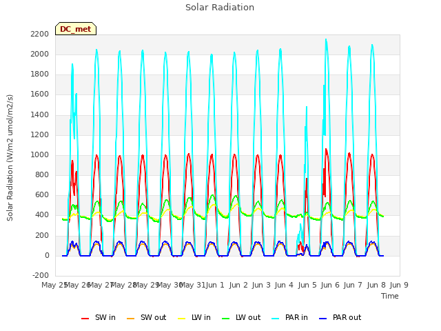Click the 2000 y-axis tick label
The image size is (441, 331).
pyautogui.click(x=40, y=54)
